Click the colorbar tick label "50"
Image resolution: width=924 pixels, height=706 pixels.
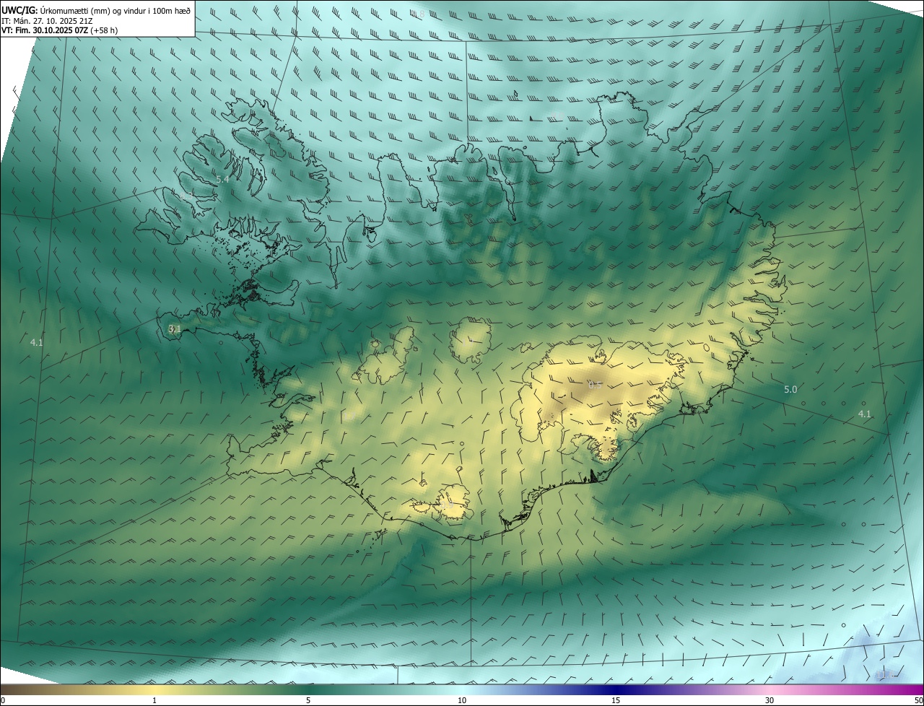point(918,700)
